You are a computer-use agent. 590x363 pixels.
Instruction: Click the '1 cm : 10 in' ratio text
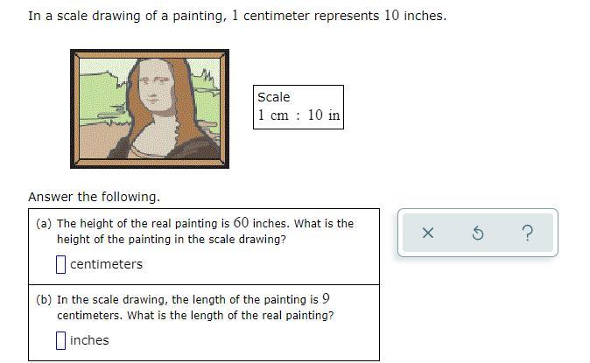(299, 115)
